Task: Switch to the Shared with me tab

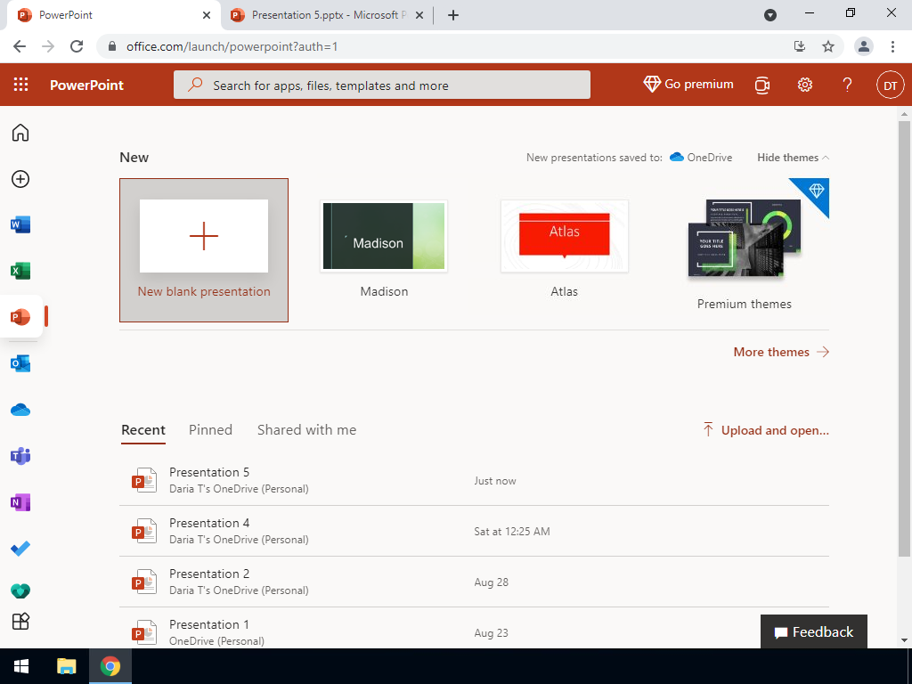Action: (x=307, y=430)
